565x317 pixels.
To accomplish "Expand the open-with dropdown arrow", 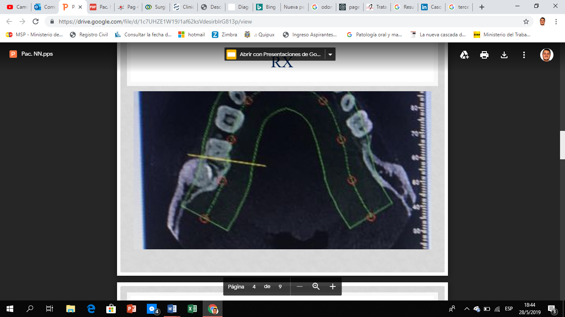I will (330, 54).
